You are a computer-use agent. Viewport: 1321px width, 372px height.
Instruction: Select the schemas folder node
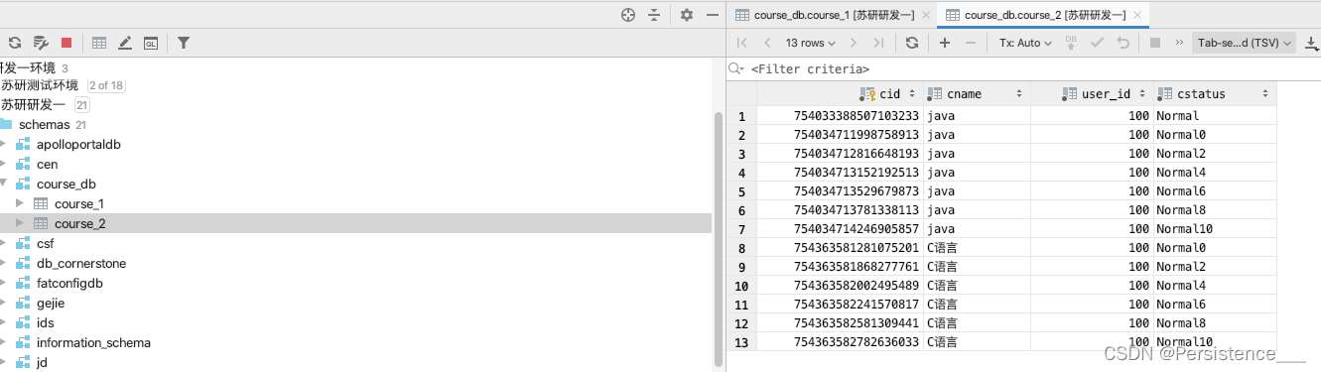[x=44, y=125]
